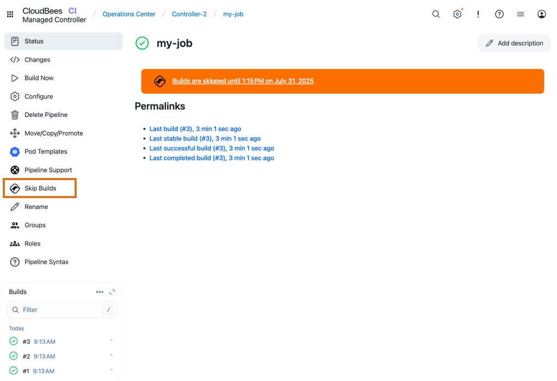
Task: Open the Last build (#3) permalink
Action: tap(195, 129)
